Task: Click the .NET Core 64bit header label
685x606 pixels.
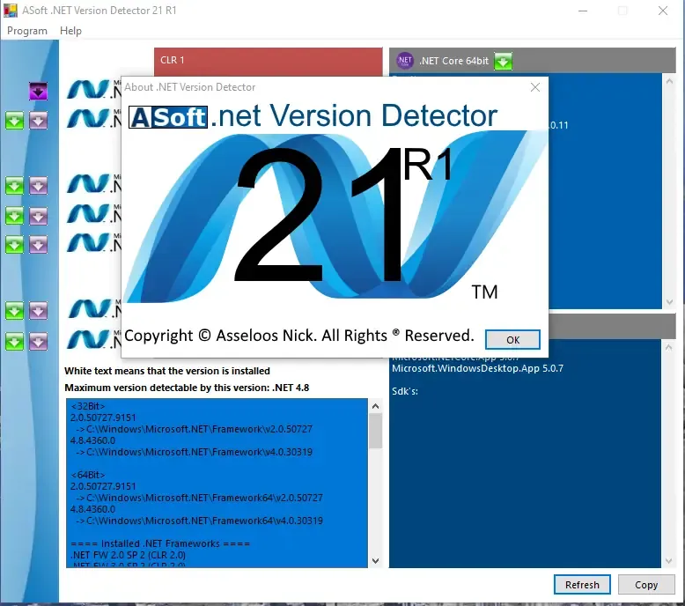Action: (x=453, y=61)
